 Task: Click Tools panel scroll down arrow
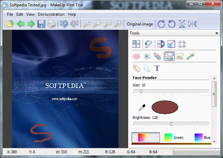coord(214,142)
